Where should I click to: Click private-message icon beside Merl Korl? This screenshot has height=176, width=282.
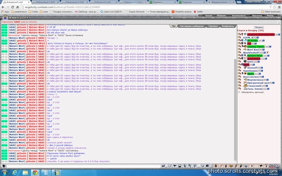(239, 50)
